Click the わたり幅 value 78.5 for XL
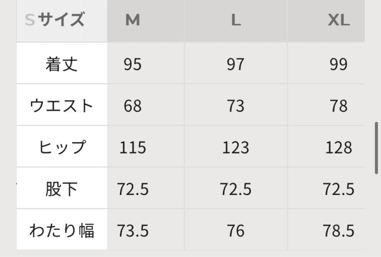This screenshot has width=381, height=257. pyautogui.click(x=339, y=231)
